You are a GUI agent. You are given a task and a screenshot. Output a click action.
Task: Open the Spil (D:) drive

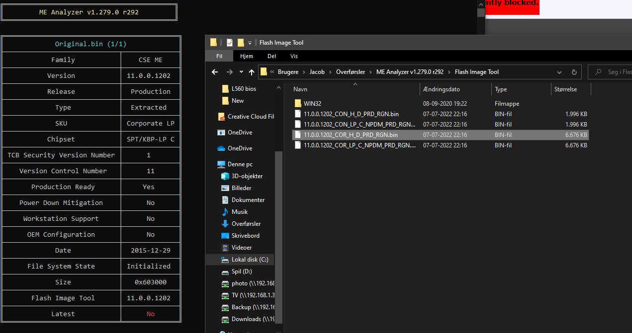point(242,271)
